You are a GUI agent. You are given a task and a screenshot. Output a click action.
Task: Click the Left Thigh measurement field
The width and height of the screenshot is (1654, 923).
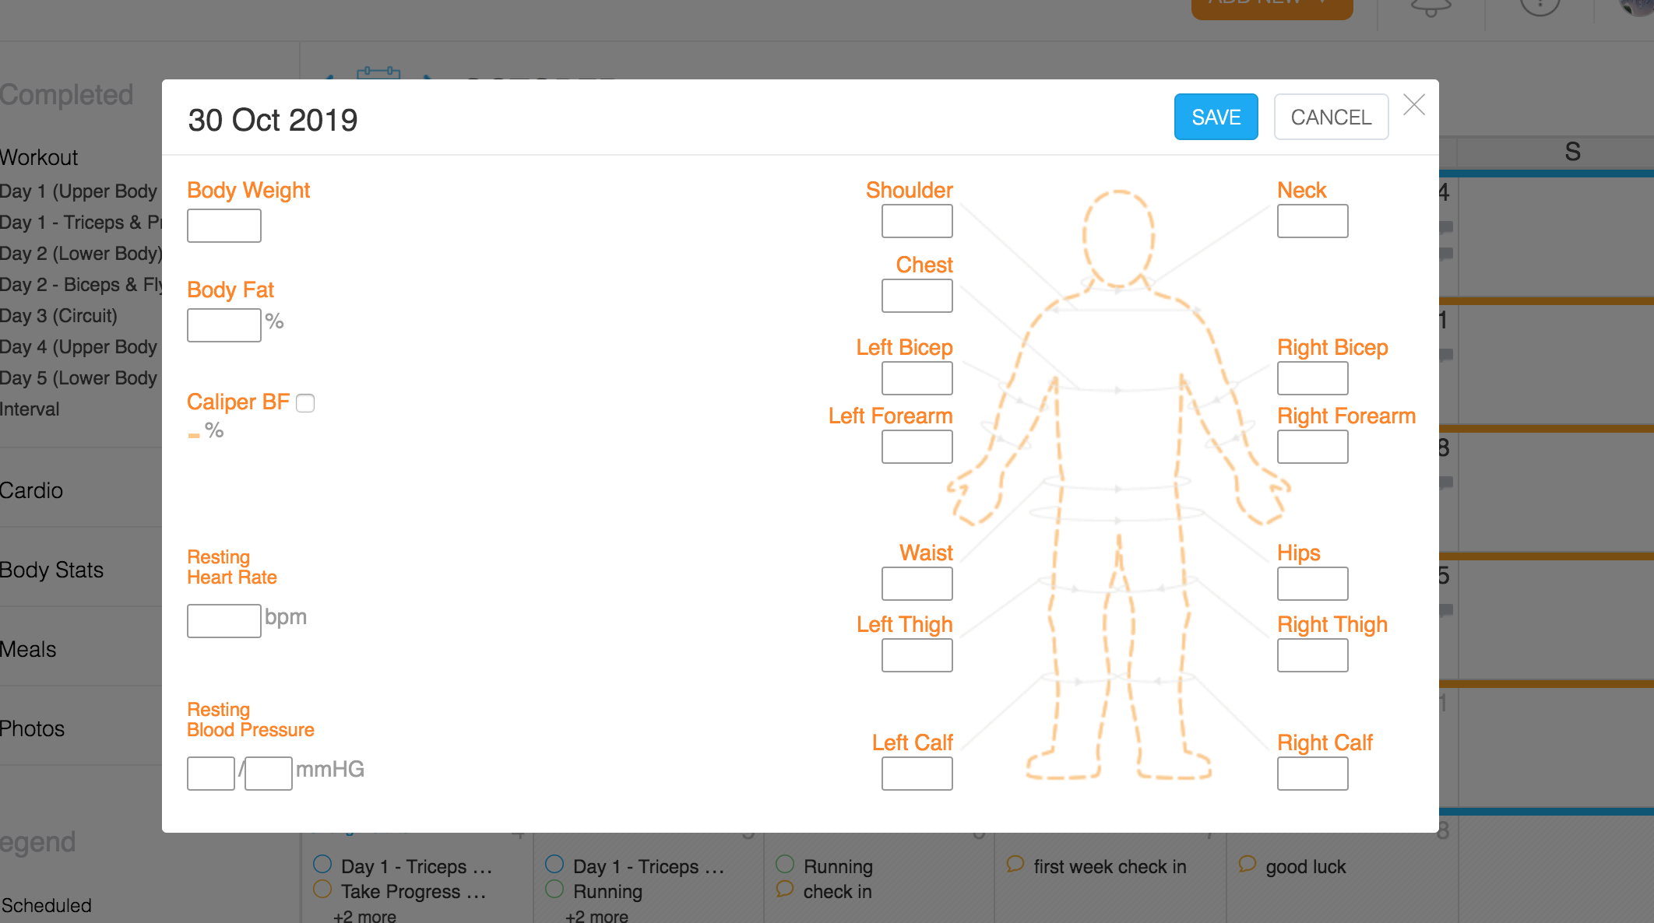(x=914, y=655)
